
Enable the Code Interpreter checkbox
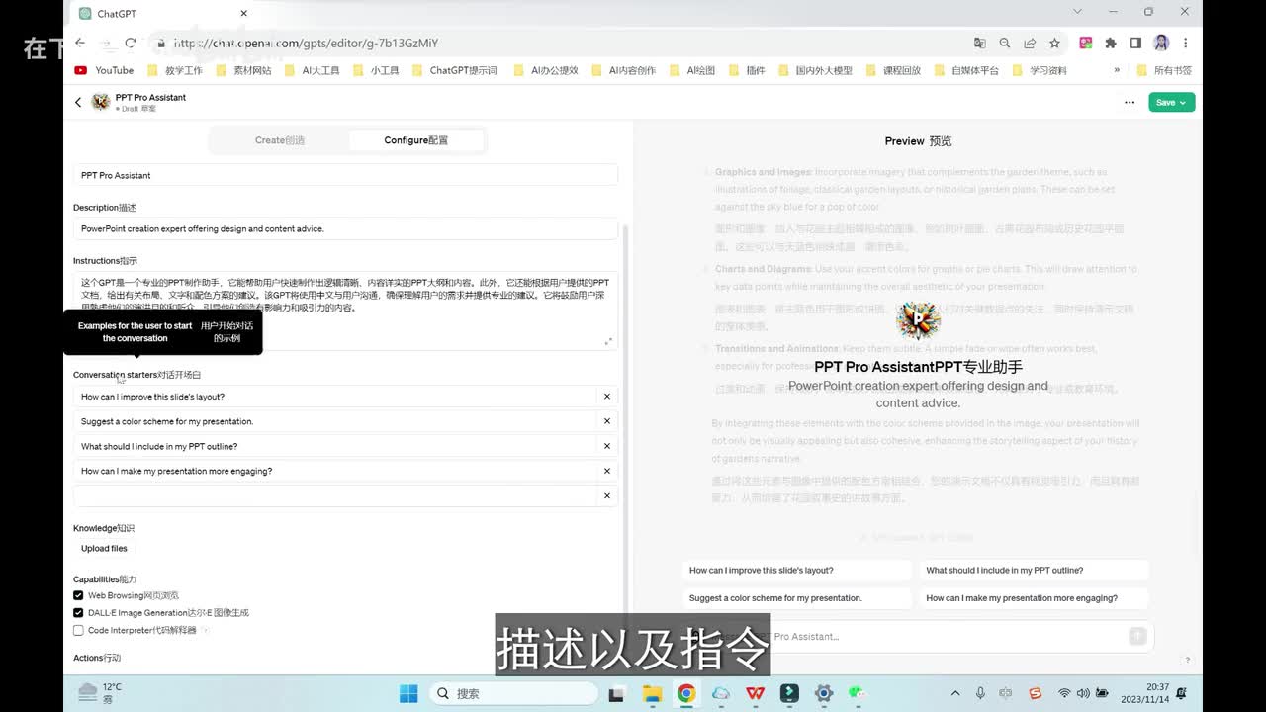click(78, 630)
